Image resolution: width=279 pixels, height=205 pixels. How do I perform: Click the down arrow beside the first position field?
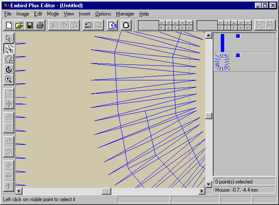click(x=162, y=28)
